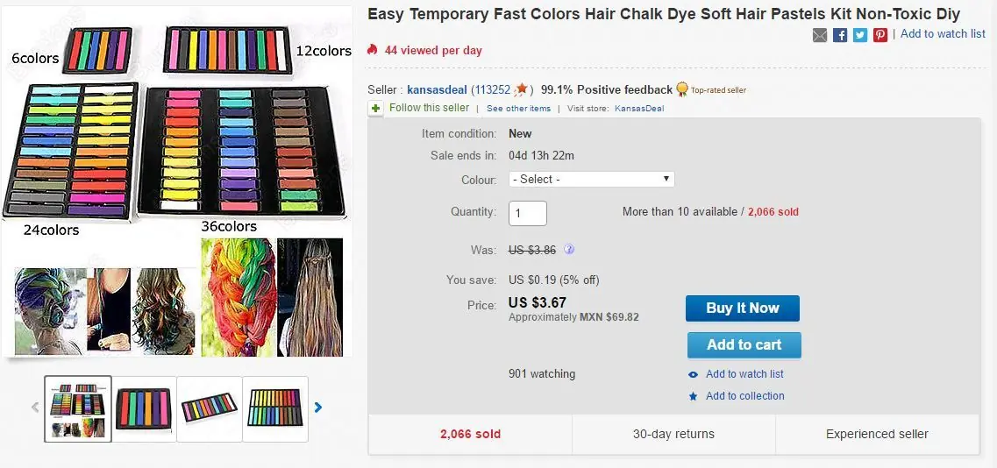Click into the Quantity input field

[528, 213]
